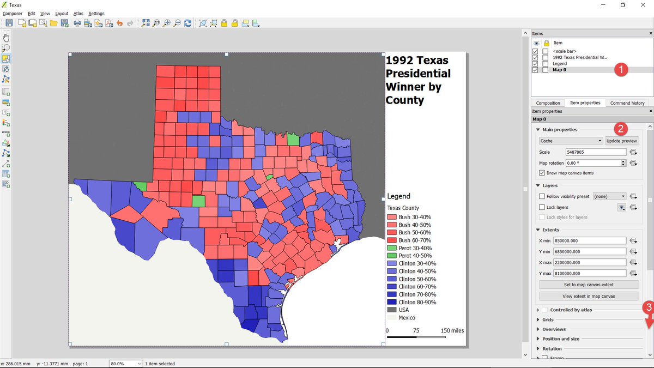Enable Controlled by atlas checkbox

544,310
